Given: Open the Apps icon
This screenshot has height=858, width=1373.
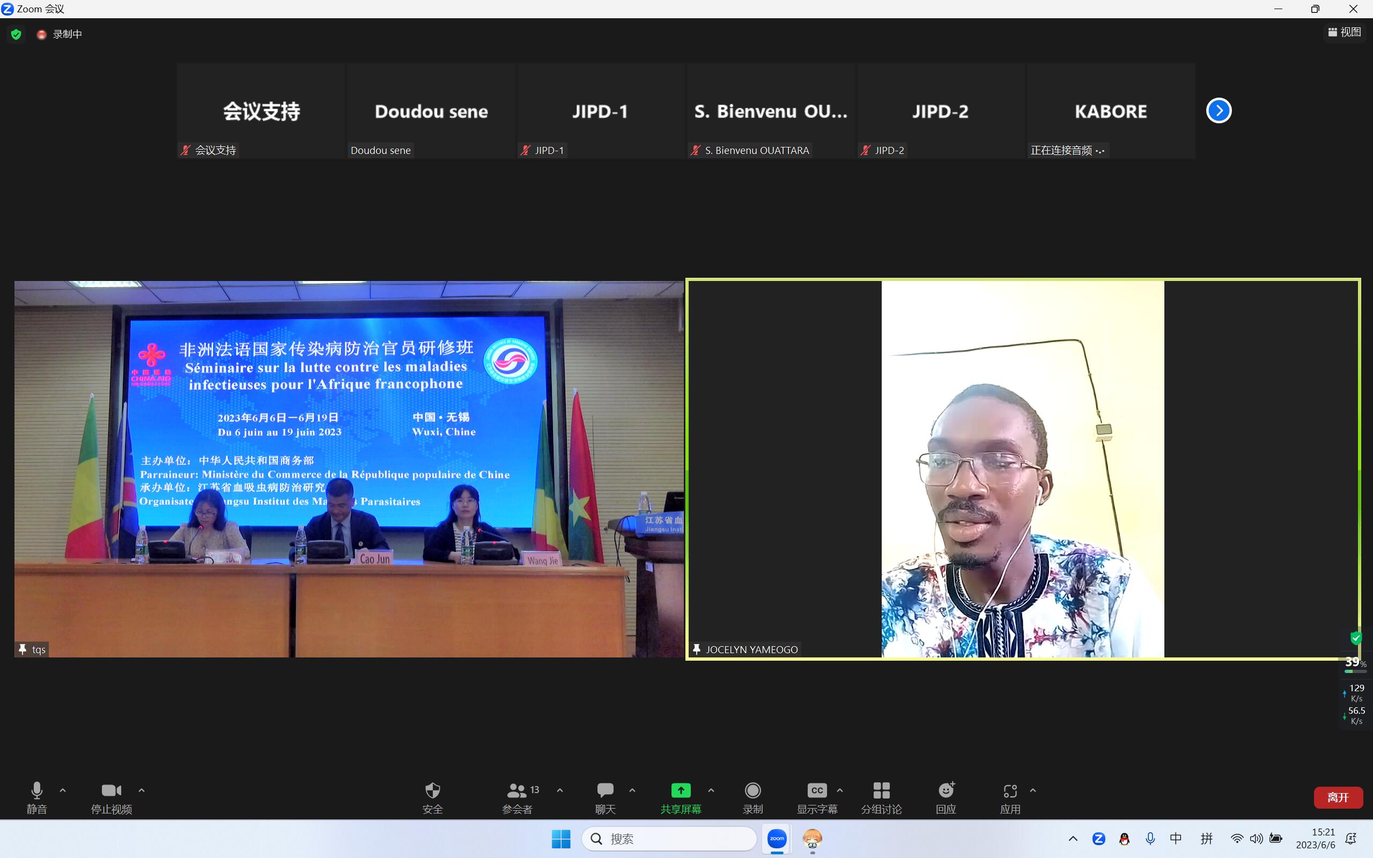Looking at the screenshot, I should click(1010, 790).
